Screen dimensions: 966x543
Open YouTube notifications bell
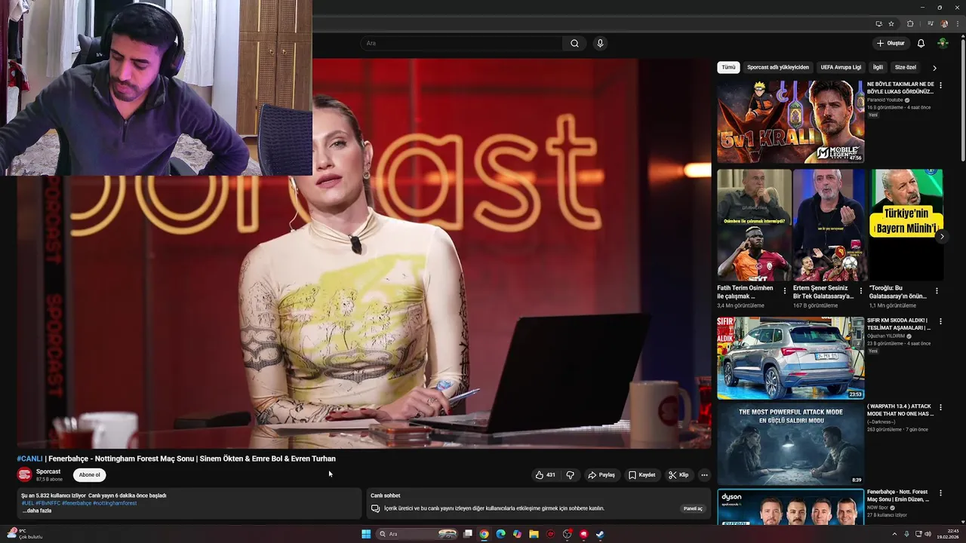coord(921,43)
